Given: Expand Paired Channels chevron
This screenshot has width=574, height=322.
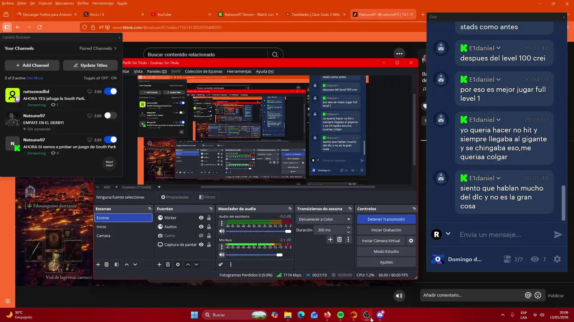Looking at the screenshot, I should point(115,48).
